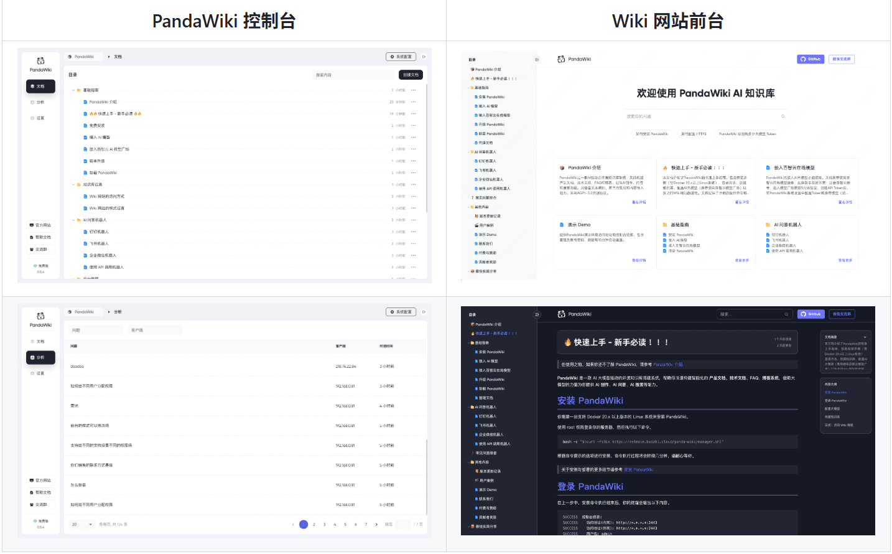Collapse 其他内容 folder in light wiki sidebar
The width and height of the screenshot is (892, 554).
[470, 207]
